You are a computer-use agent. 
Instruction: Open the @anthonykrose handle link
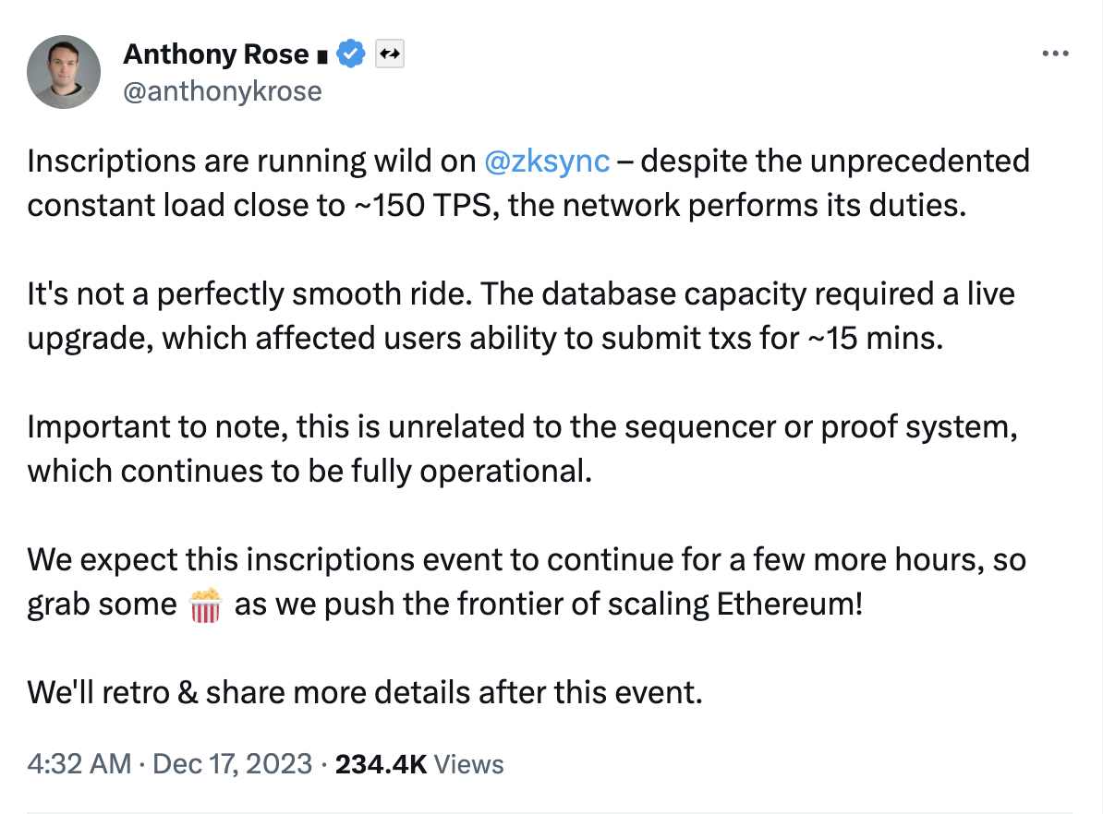(222, 90)
